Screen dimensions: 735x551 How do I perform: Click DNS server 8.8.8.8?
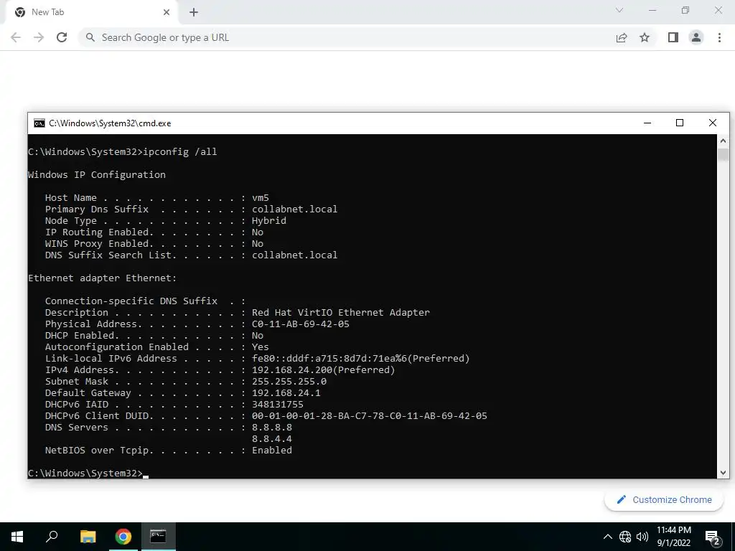pyautogui.click(x=272, y=428)
